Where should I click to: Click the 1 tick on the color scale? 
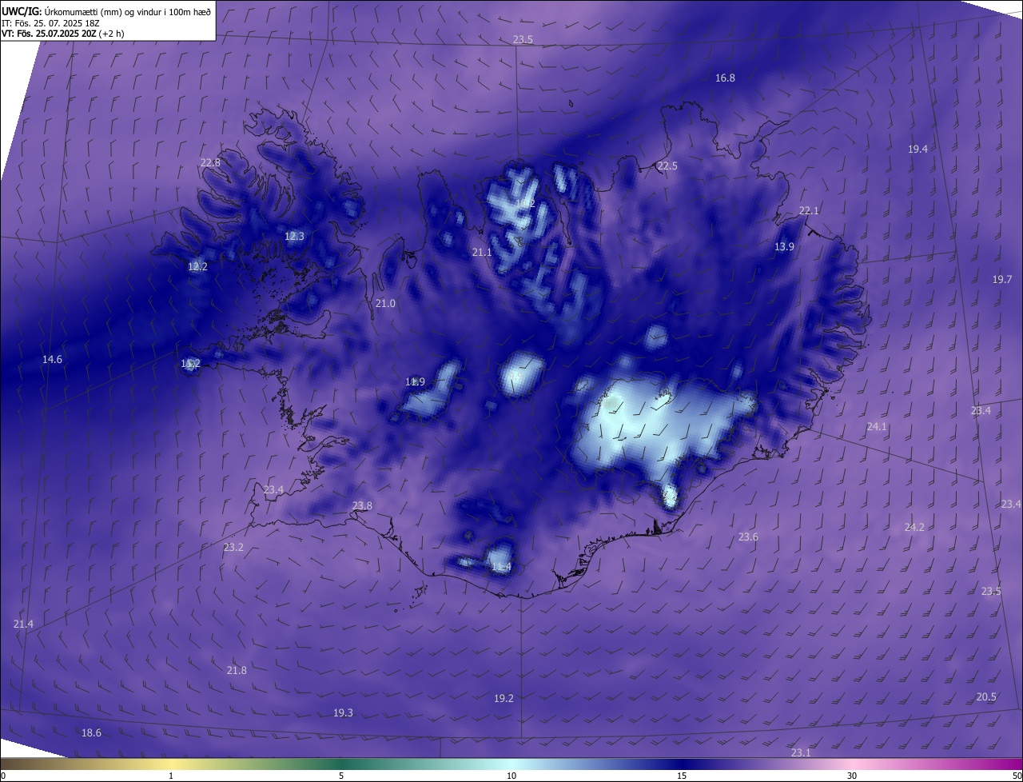click(171, 776)
